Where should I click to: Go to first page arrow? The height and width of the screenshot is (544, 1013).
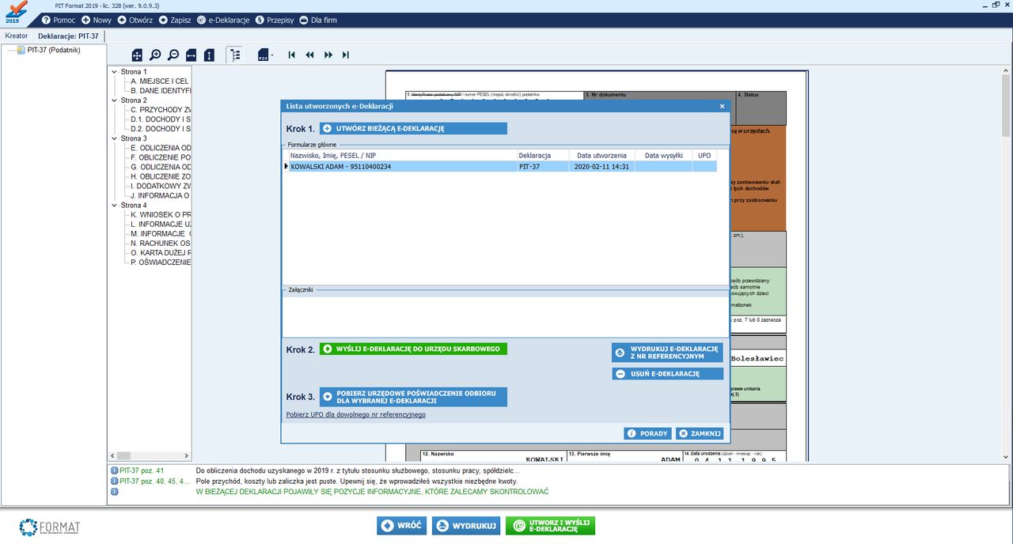(291, 55)
